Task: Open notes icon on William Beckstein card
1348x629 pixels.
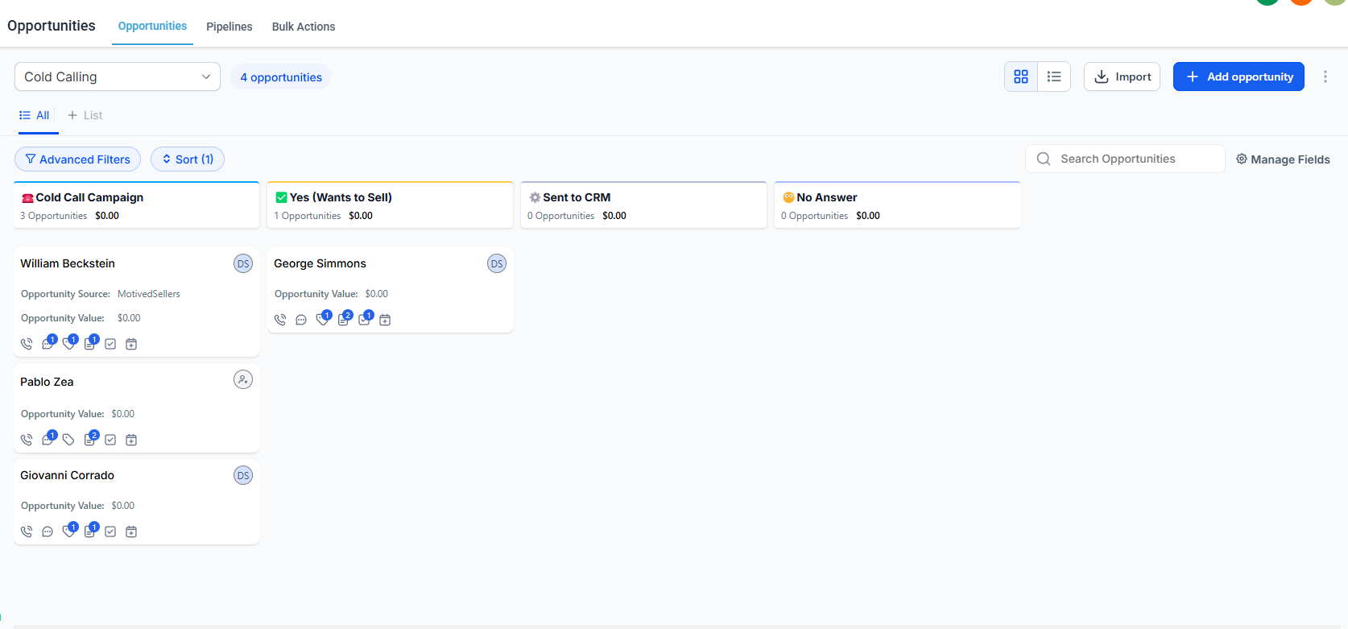Action: tap(89, 344)
